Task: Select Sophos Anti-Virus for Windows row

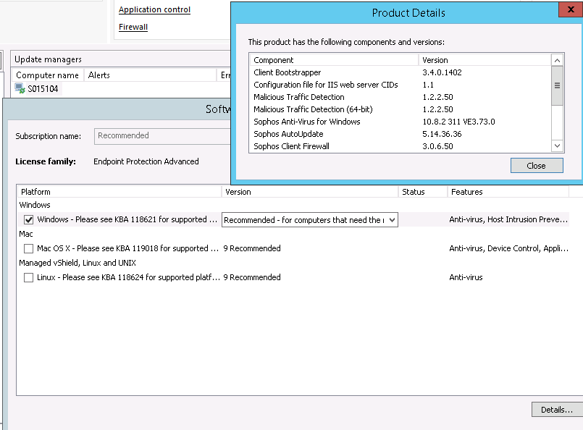Action: click(x=400, y=122)
